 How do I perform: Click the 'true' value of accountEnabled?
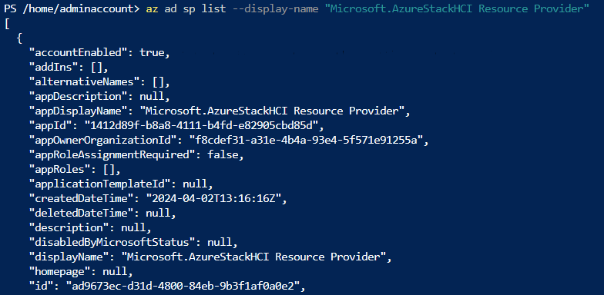153,52
